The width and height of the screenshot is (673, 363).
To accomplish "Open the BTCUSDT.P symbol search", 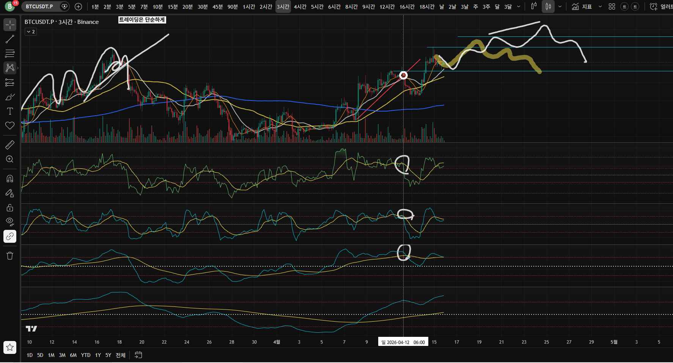I will coord(39,6).
